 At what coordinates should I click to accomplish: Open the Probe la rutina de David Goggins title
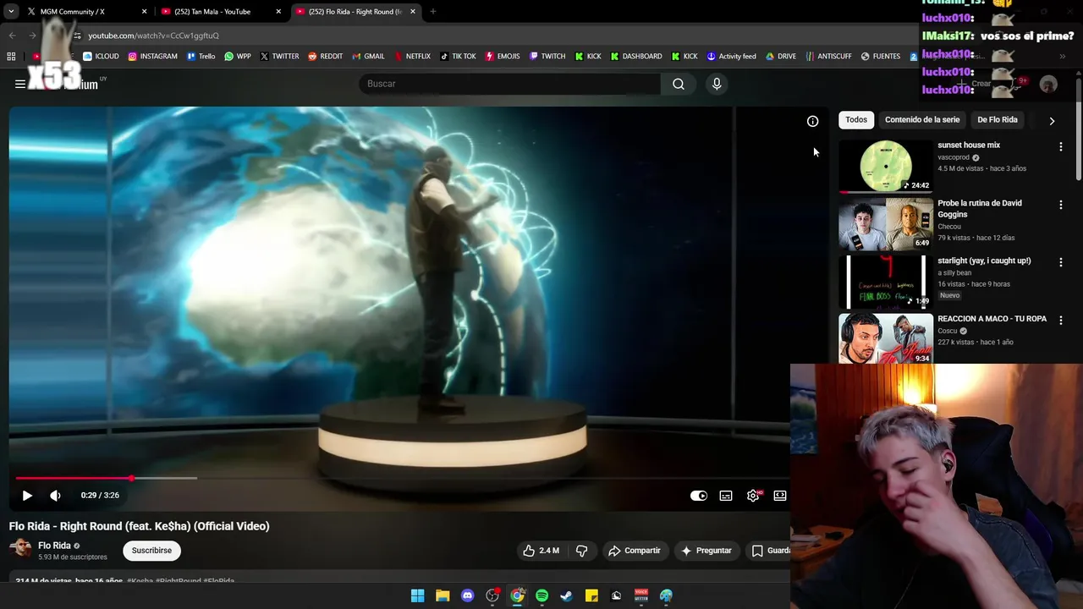[x=980, y=208]
